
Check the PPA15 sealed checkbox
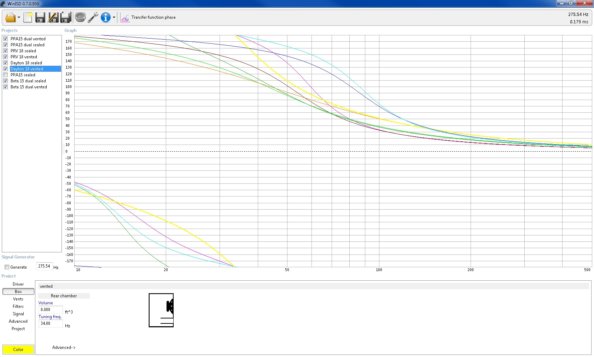(x=6, y=75)
